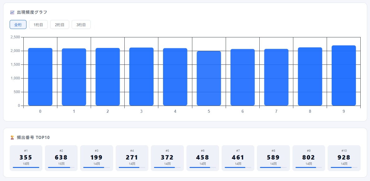Screen dimensions: 370x181
Task: Click the 458 card ranked #6
Action: point(203,158)
